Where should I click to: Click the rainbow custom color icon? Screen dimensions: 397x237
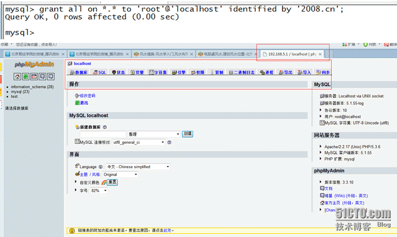click(104, 183)
